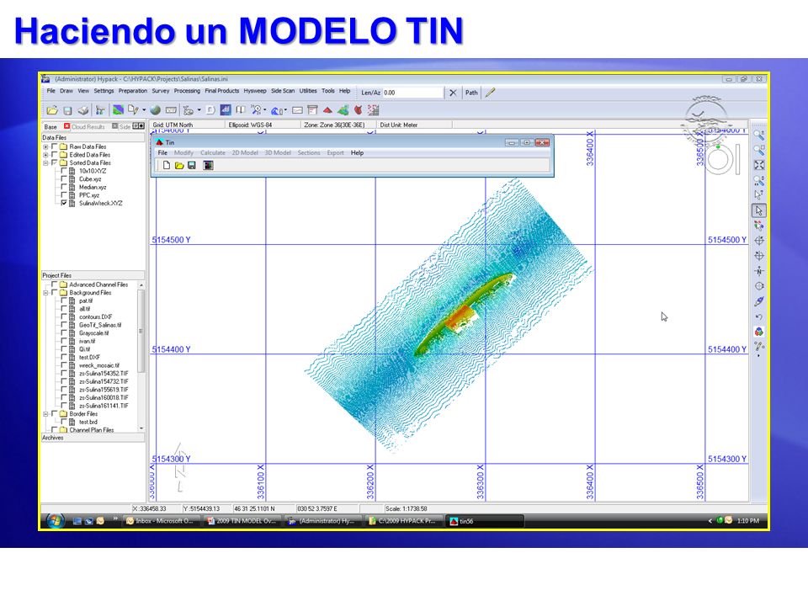Image resolution: width=808 pixels, height=606 pixels.
Task: Click the undo arrow on right toolbar
Action: click(x=759, y=316)
